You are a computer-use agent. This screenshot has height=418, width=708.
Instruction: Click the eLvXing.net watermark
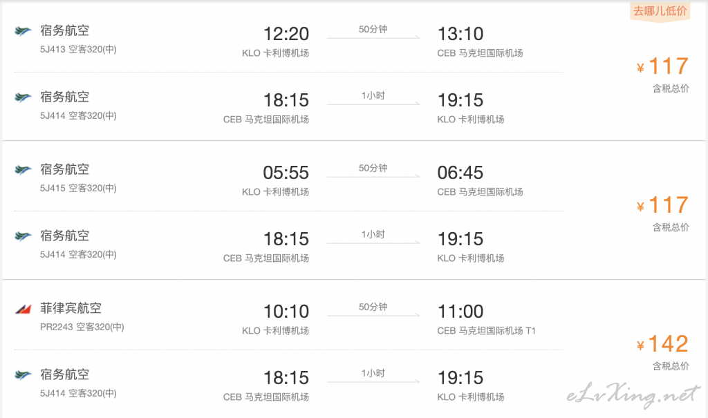pyautogui.click(x=633, y=395)
